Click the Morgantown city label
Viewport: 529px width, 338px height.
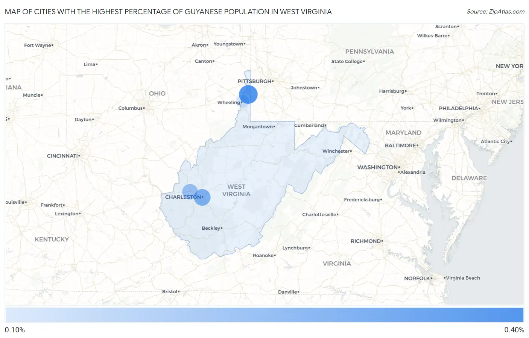258,127
